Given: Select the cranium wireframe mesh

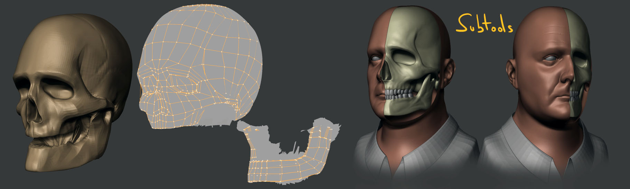Looking at the screenshot, I should pyautogui.click(x=200, y=67).
